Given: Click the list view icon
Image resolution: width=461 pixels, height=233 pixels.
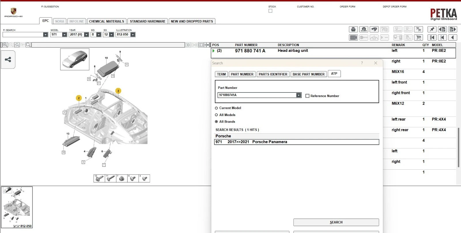Looking at the screenshot, I should (353, 37).
